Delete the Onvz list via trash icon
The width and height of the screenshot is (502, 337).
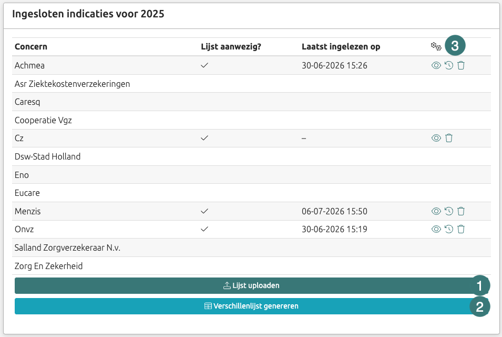click(461, 229)
